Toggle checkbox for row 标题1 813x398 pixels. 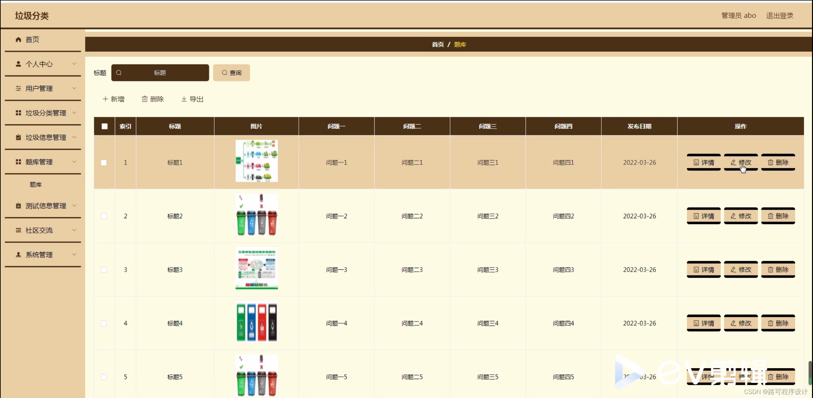pyautogui.click(x=104, y=162)
